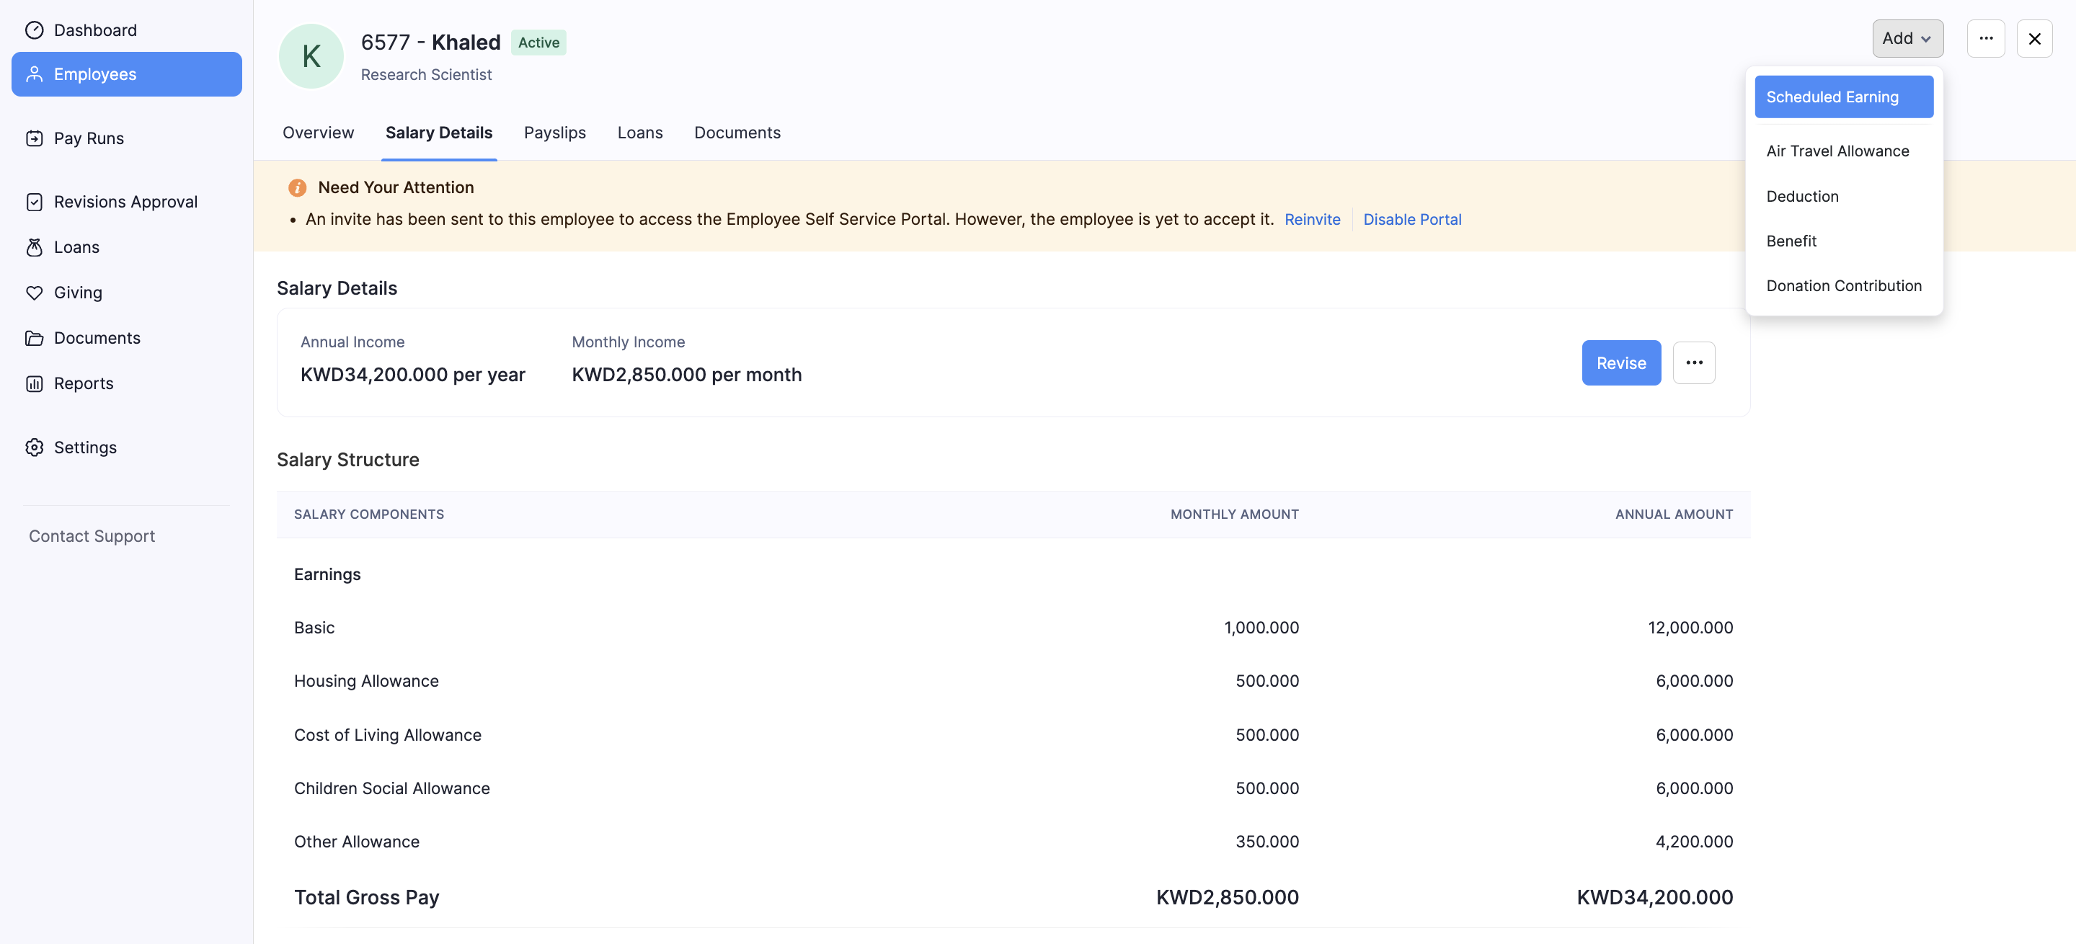Select the Giving heart icon

(35, 293)
